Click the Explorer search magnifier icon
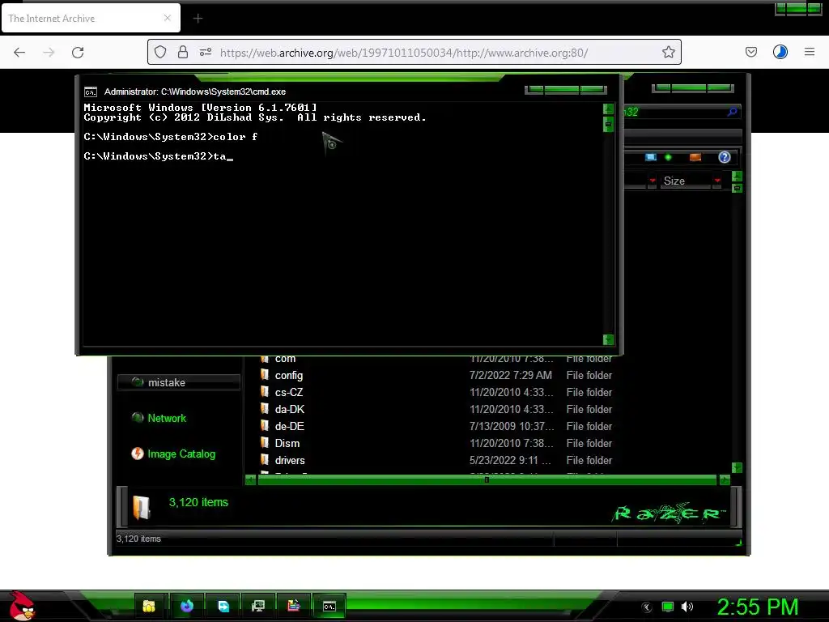The image size is (829, 622). [732, 112]
